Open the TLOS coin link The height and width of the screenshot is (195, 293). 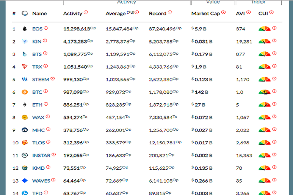point(38,143)
